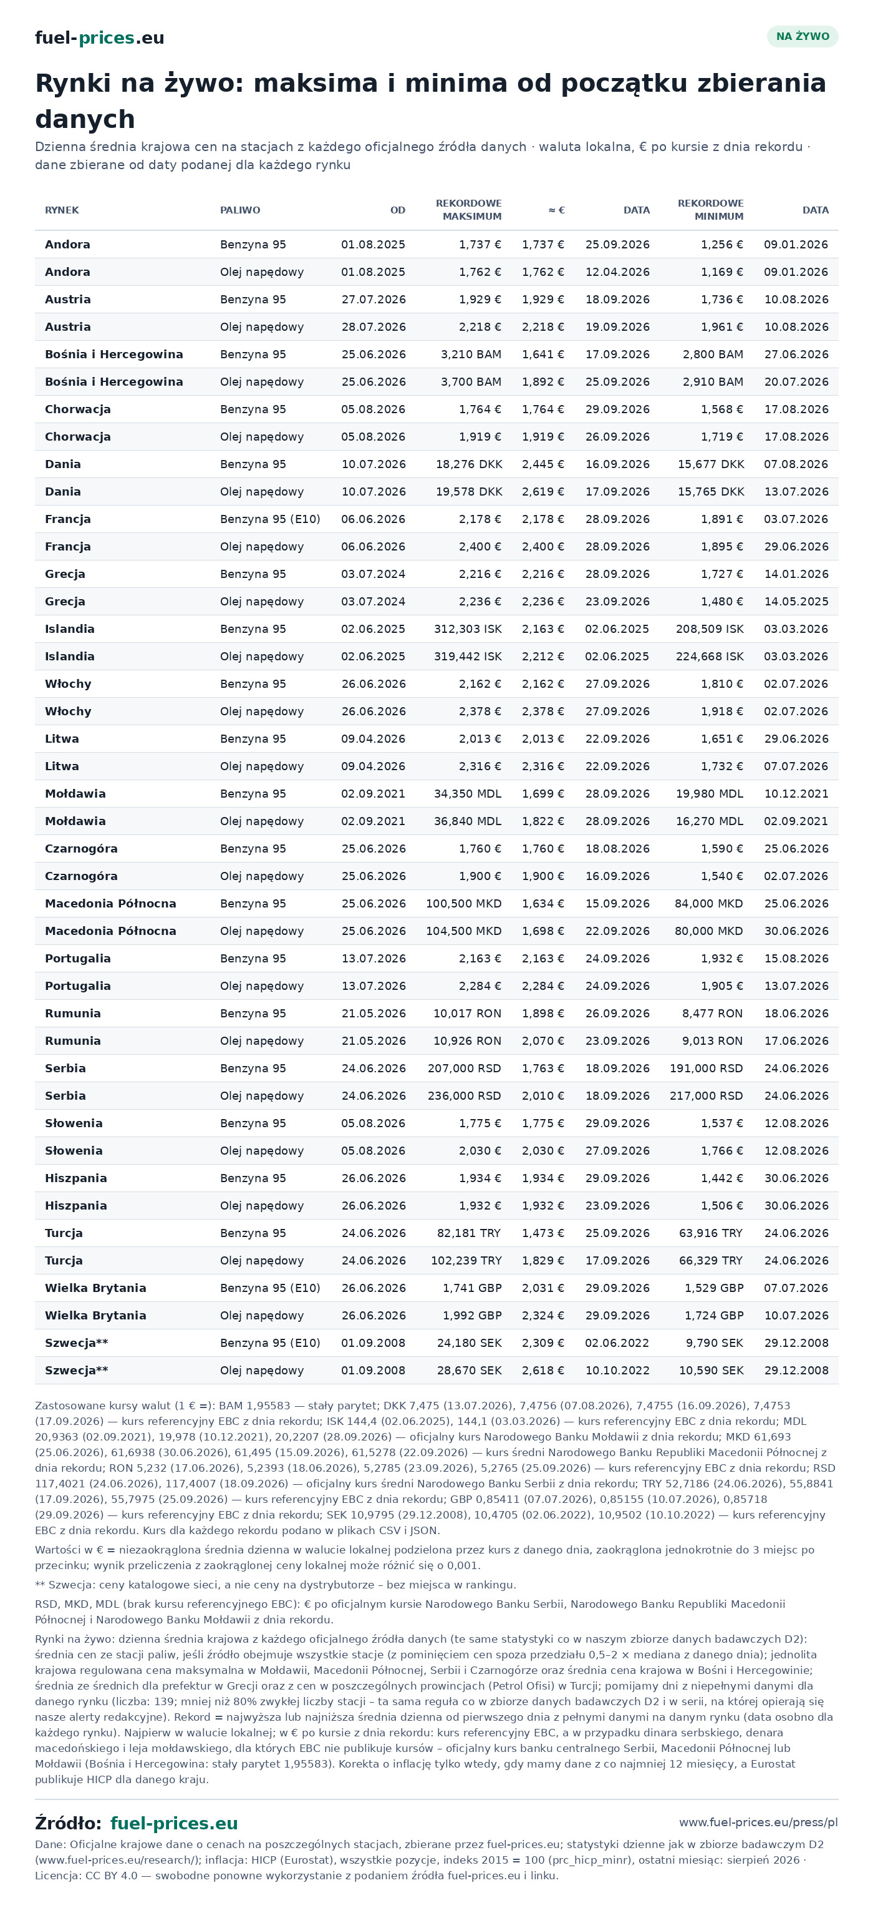Select the Andora Benzyna 95 row

click(x=436, y=245)
